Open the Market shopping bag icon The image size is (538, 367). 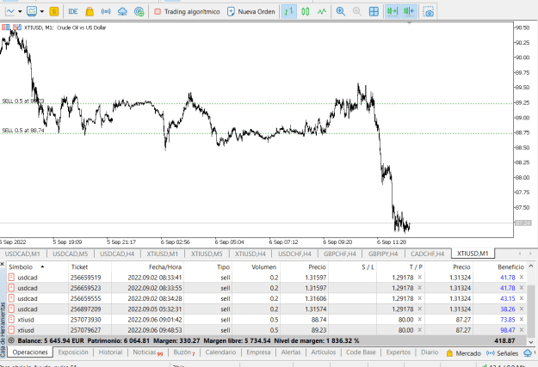90,12
